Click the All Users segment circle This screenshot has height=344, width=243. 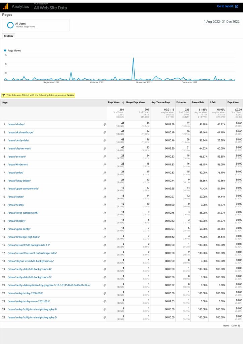pyautogui.click(x=10, y=25)
